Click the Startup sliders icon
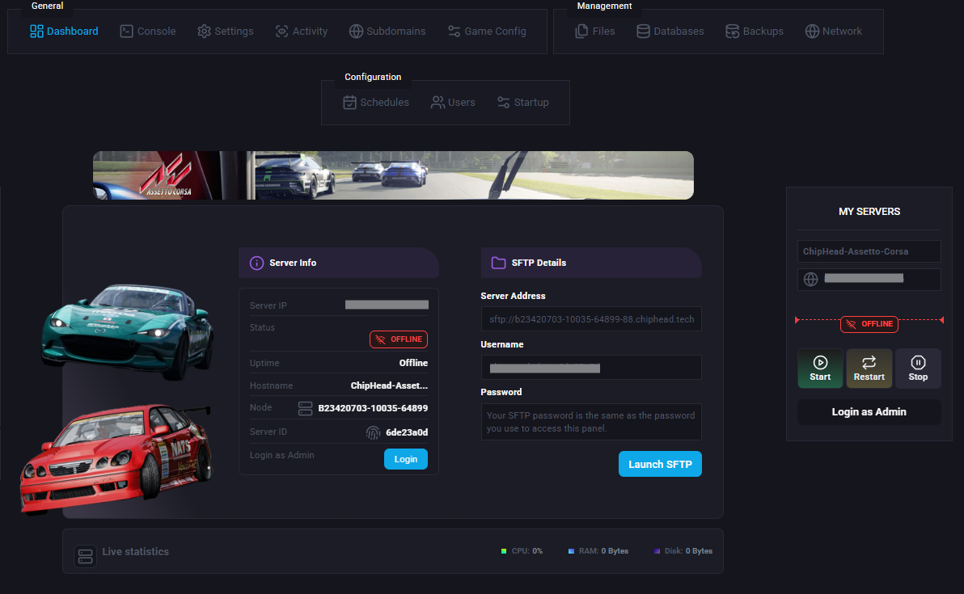 pos(504,103)
